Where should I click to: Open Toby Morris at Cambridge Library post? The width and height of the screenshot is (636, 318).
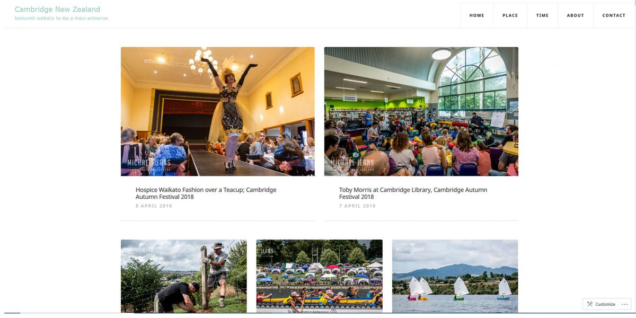413,193
